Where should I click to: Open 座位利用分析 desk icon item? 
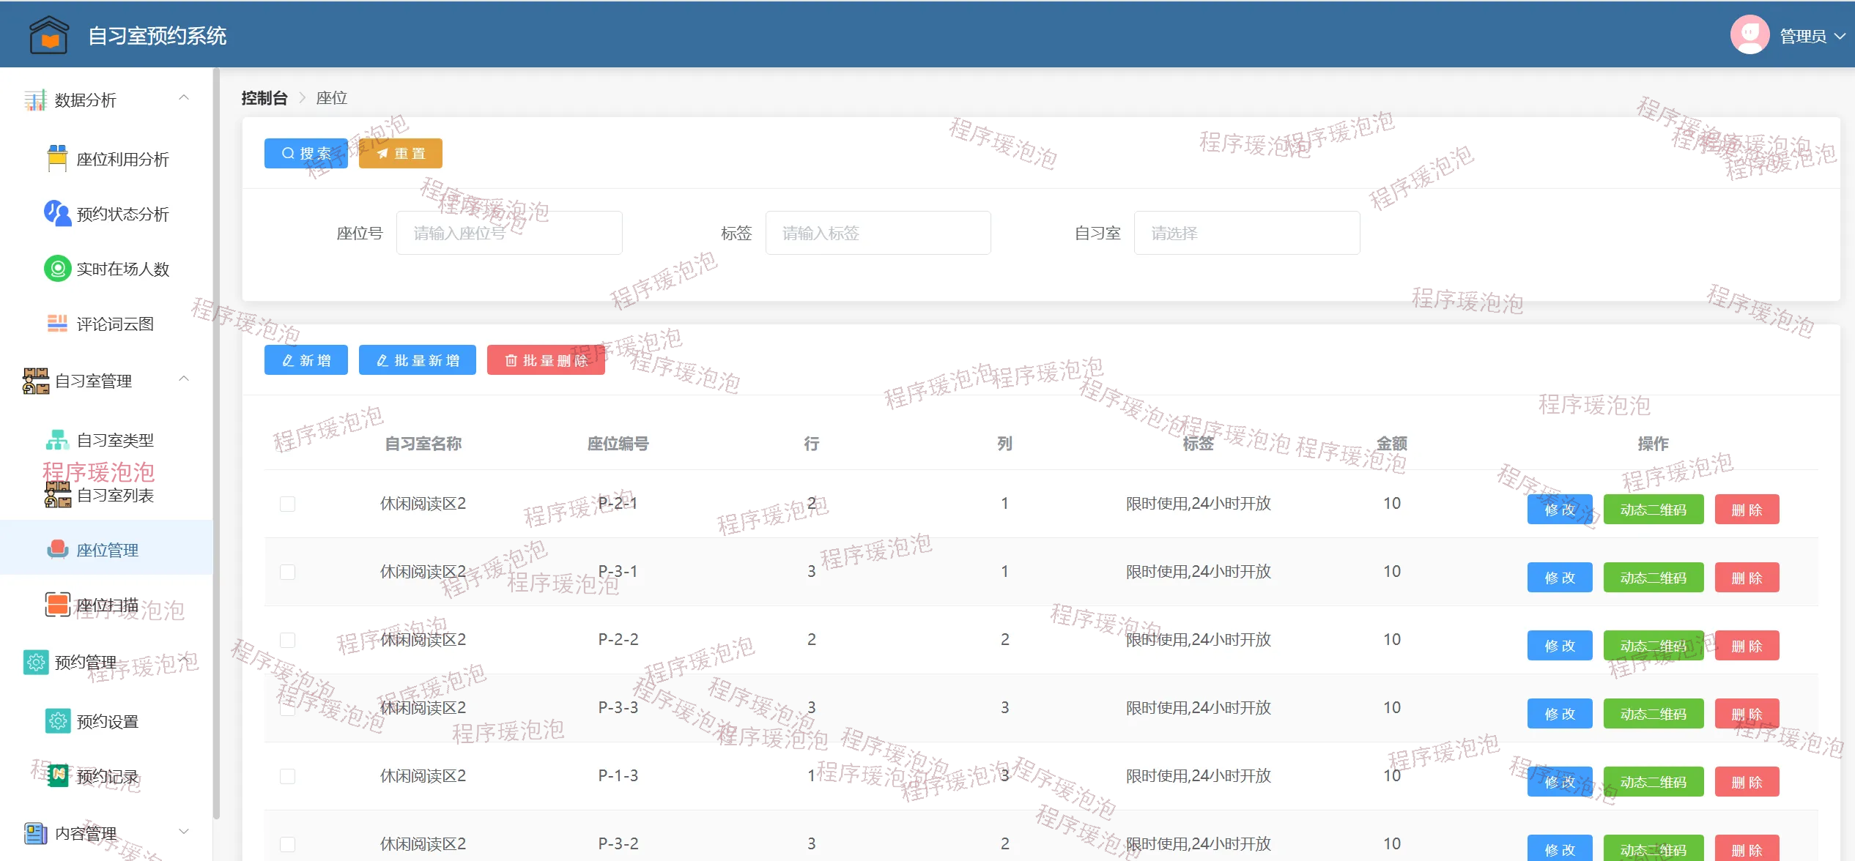point(57,159)
